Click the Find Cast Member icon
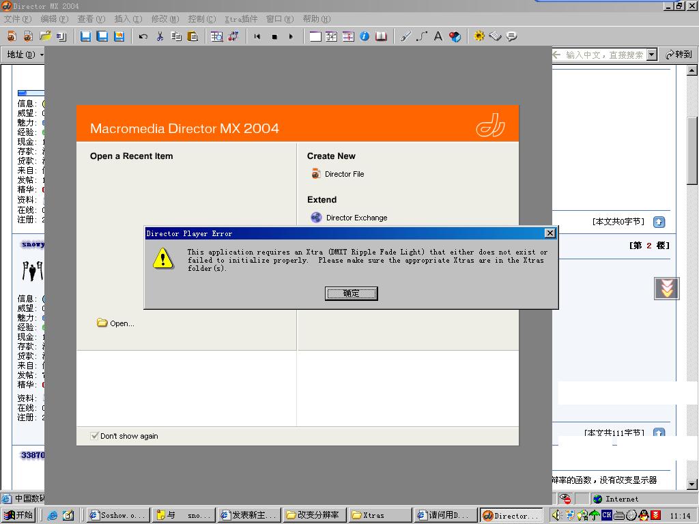 [216, 37]
